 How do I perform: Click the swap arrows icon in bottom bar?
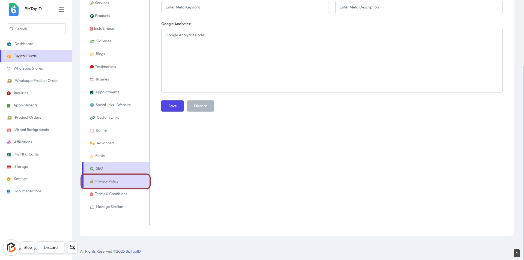coord(72,247)
